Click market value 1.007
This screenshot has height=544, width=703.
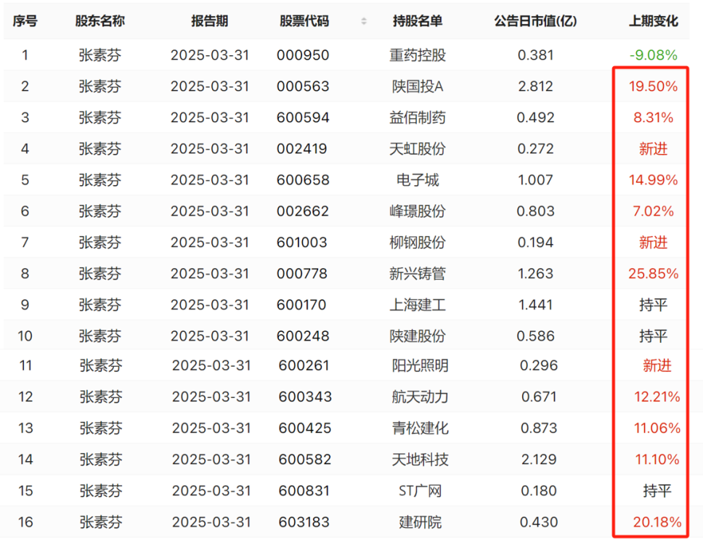pos(535,180)
